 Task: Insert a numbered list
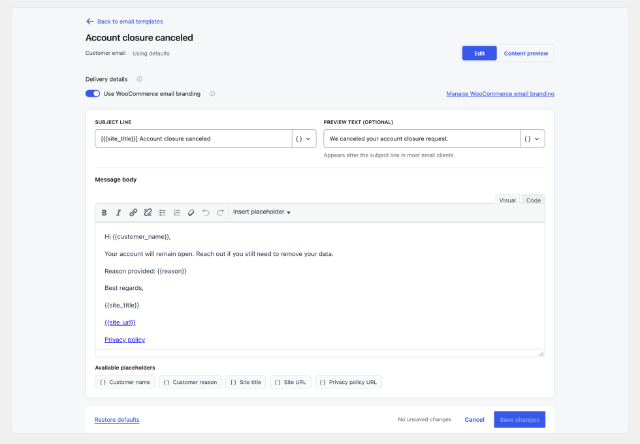(x=177, y=213)
